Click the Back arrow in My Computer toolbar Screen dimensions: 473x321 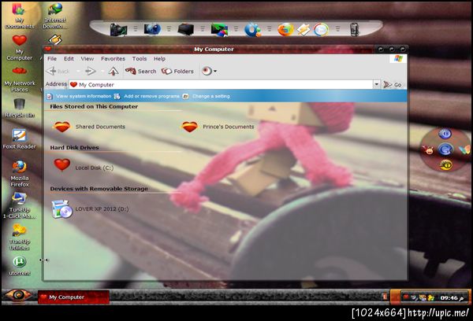(58, 71)
